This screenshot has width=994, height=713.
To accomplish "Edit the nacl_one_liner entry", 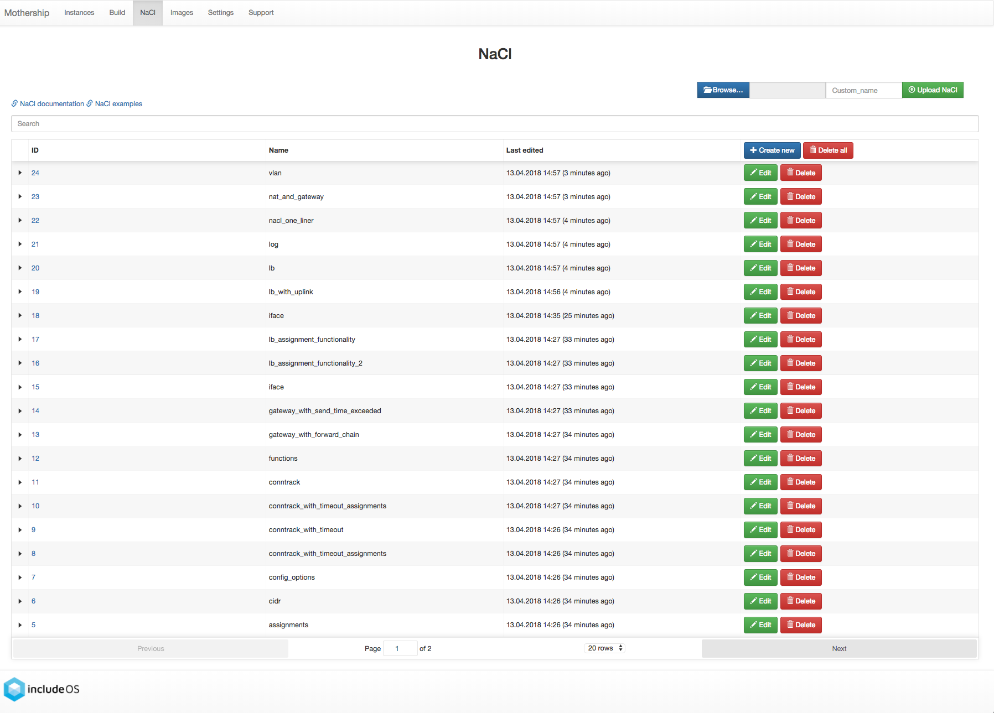I will tap(760, 221).
